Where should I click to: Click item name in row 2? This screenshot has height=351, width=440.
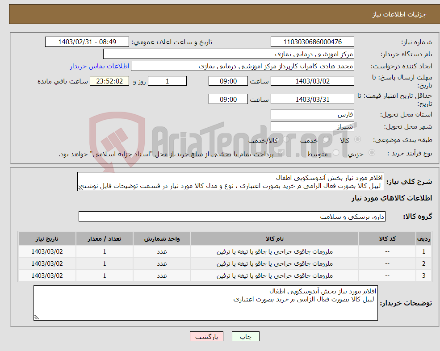(275, 264)
